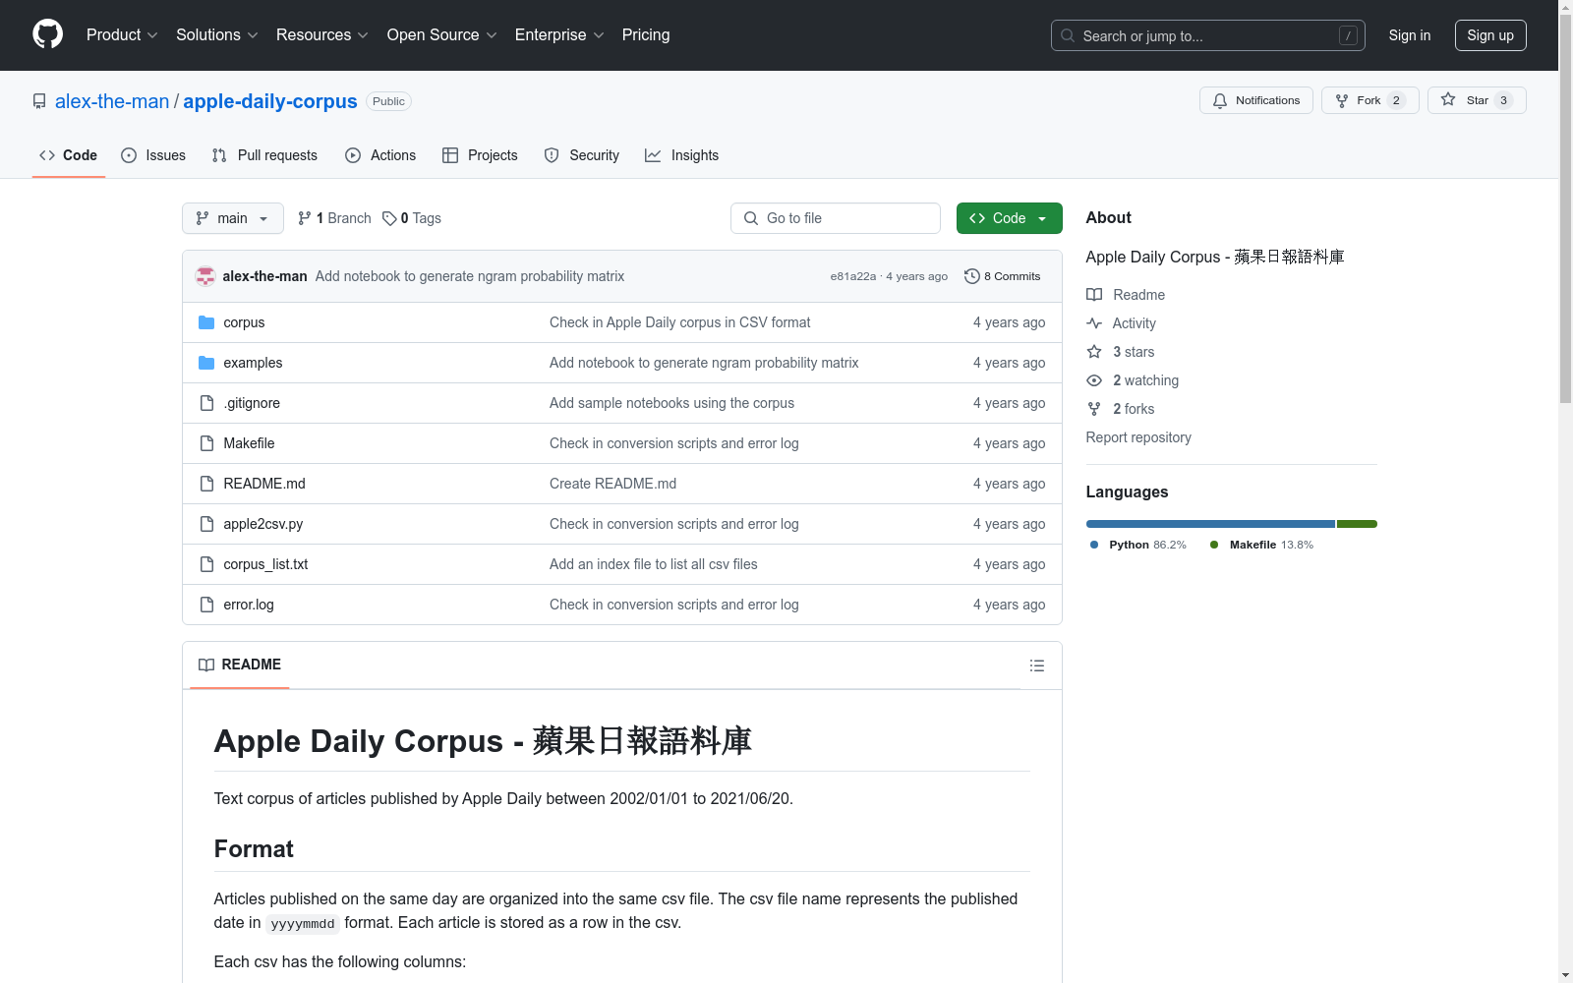Open the corpus folder name
The width and height of the screenshot is (1573, 983).
pos(244,322)
